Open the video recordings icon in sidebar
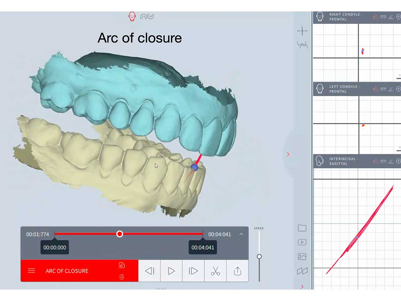 tap(302, 242)
